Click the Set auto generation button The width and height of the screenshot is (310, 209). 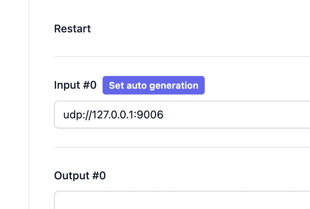click(153, 85)
